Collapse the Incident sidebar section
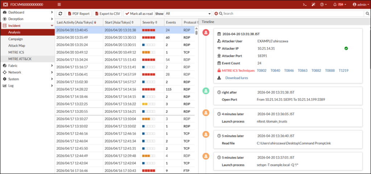The height and width of the screenshot is (174, 371). click(x=28, y=26)
